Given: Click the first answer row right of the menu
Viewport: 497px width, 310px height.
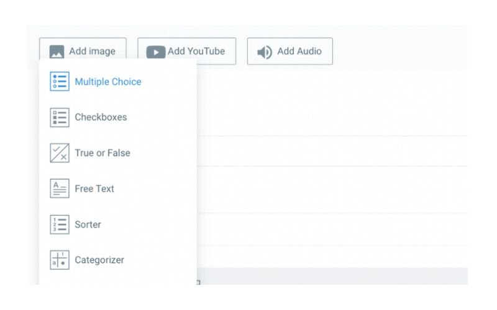Looking at the screenshot, I should 332,151.
